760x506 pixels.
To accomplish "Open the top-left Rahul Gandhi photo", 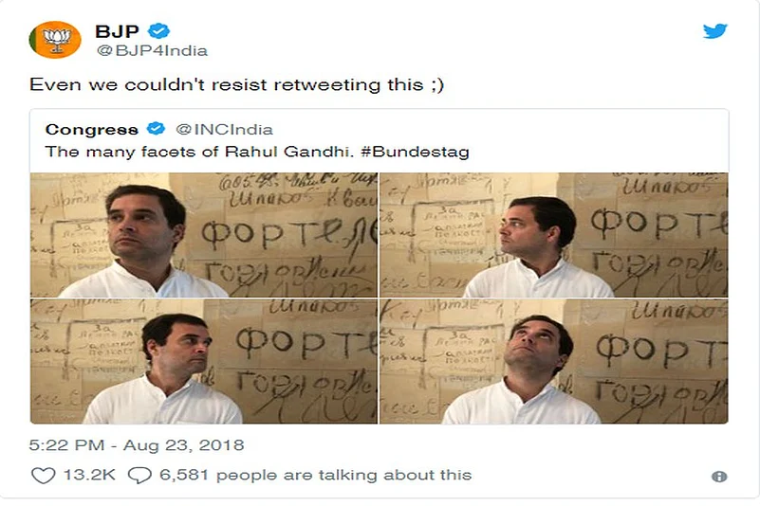I will 203,235.
